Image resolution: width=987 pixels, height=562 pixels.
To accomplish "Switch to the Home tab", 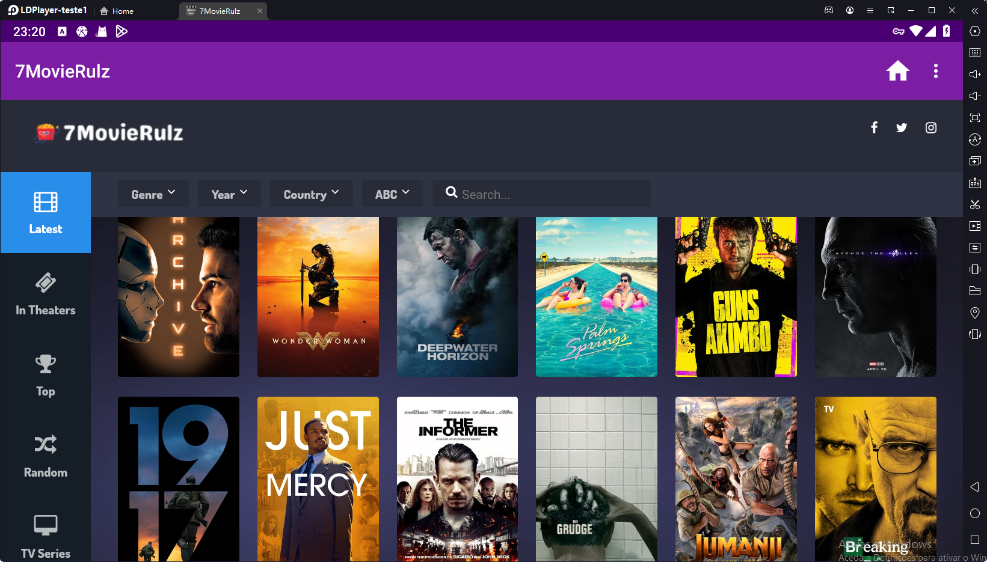I will [116, 10].
